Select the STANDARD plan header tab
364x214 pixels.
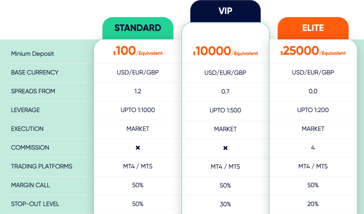click(138, 28)
